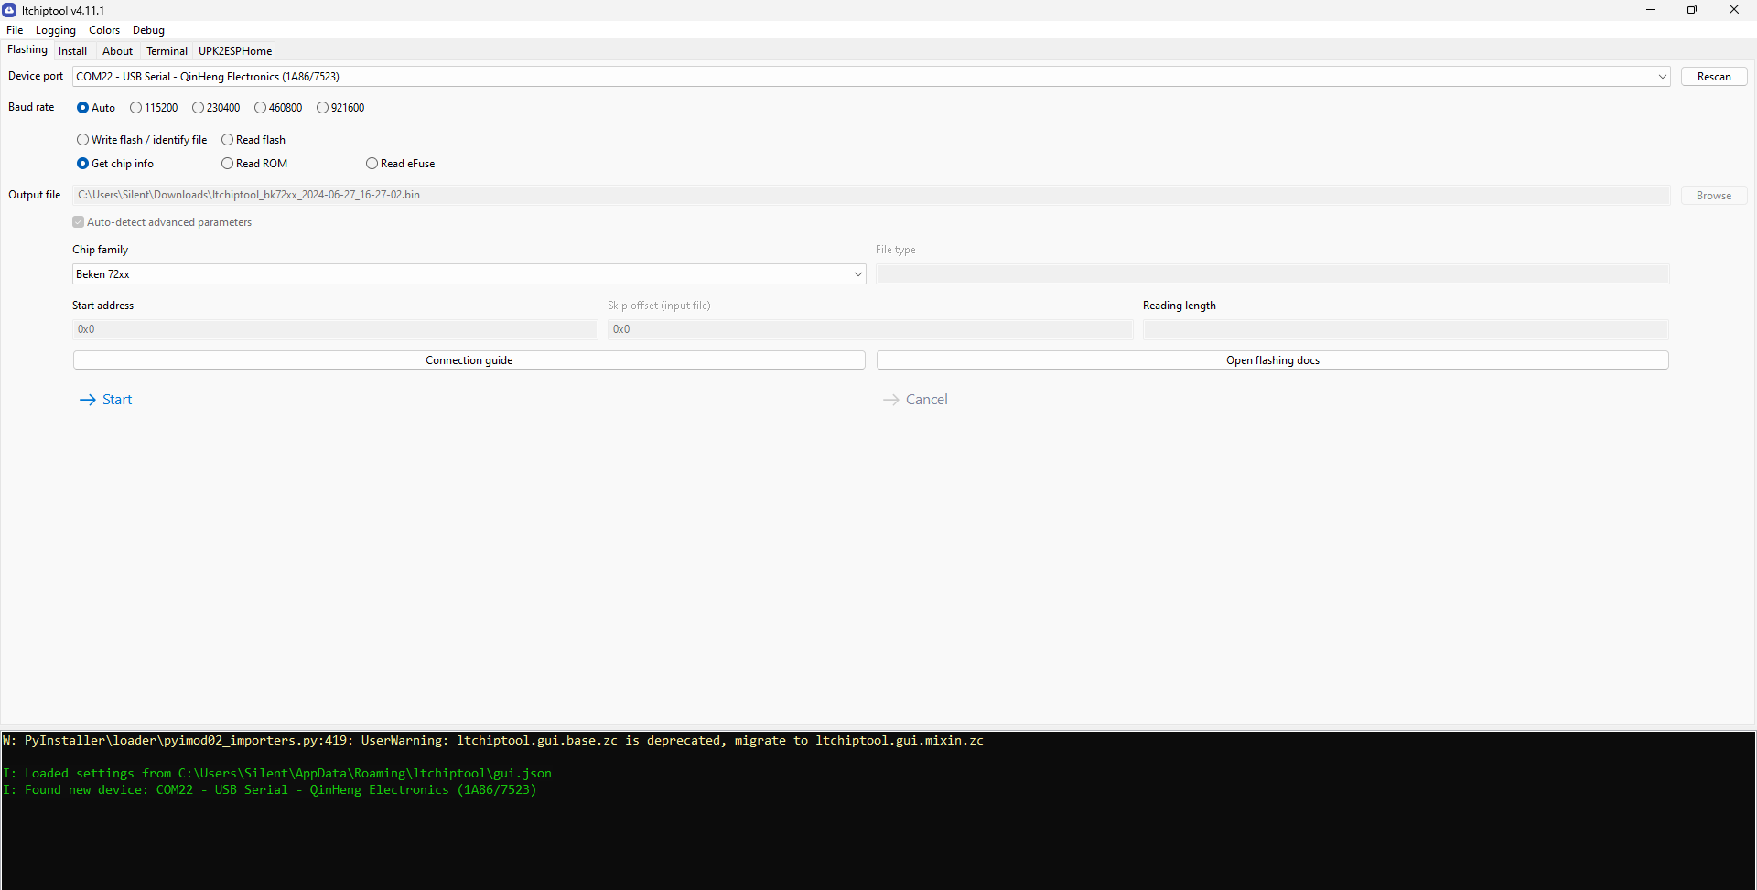Click the Browse button
1757x890 pixels.
[1714, 196]
